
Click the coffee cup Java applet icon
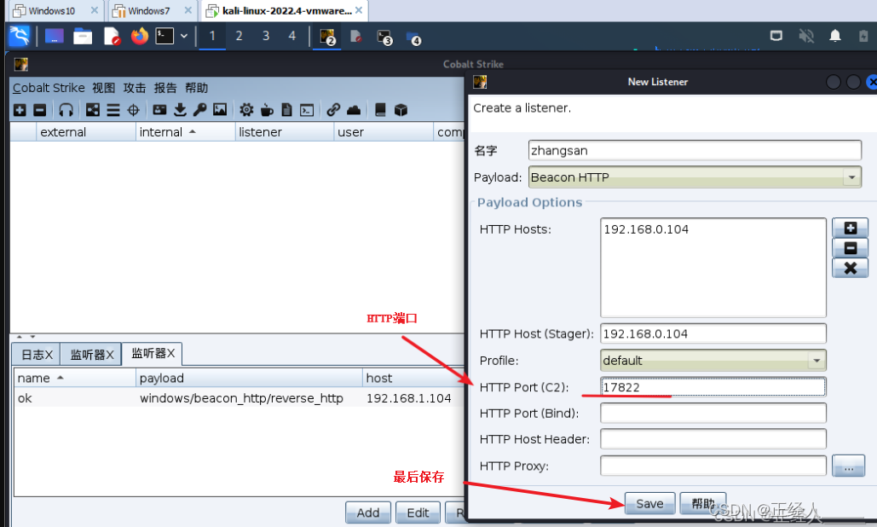267,110
